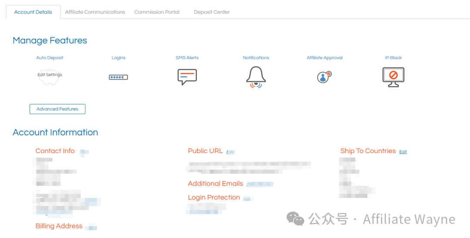Click the Auto Deposit piggy bank icon

tap(50, 77)
